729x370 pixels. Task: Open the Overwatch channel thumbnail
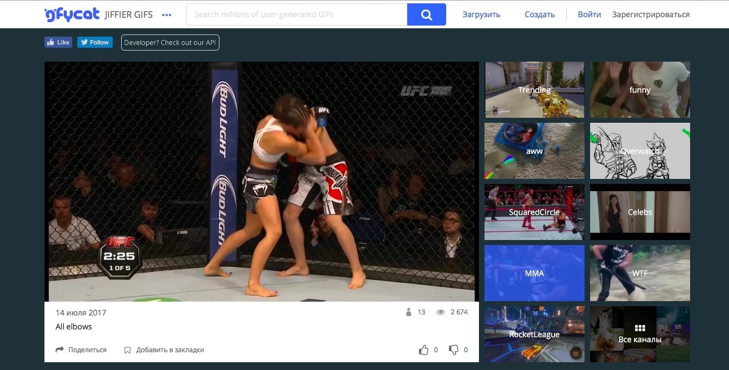(x=640, y=151)
